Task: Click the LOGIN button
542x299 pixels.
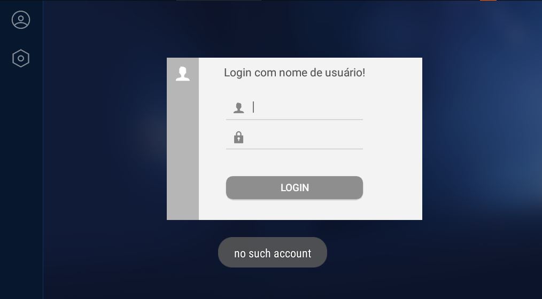Action: click(295, 187)
